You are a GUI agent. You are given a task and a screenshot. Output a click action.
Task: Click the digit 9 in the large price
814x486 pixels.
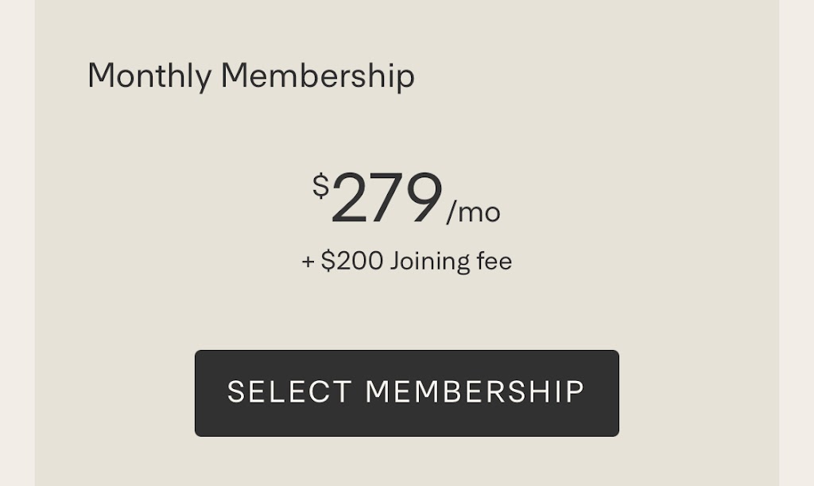click(421, 198)
